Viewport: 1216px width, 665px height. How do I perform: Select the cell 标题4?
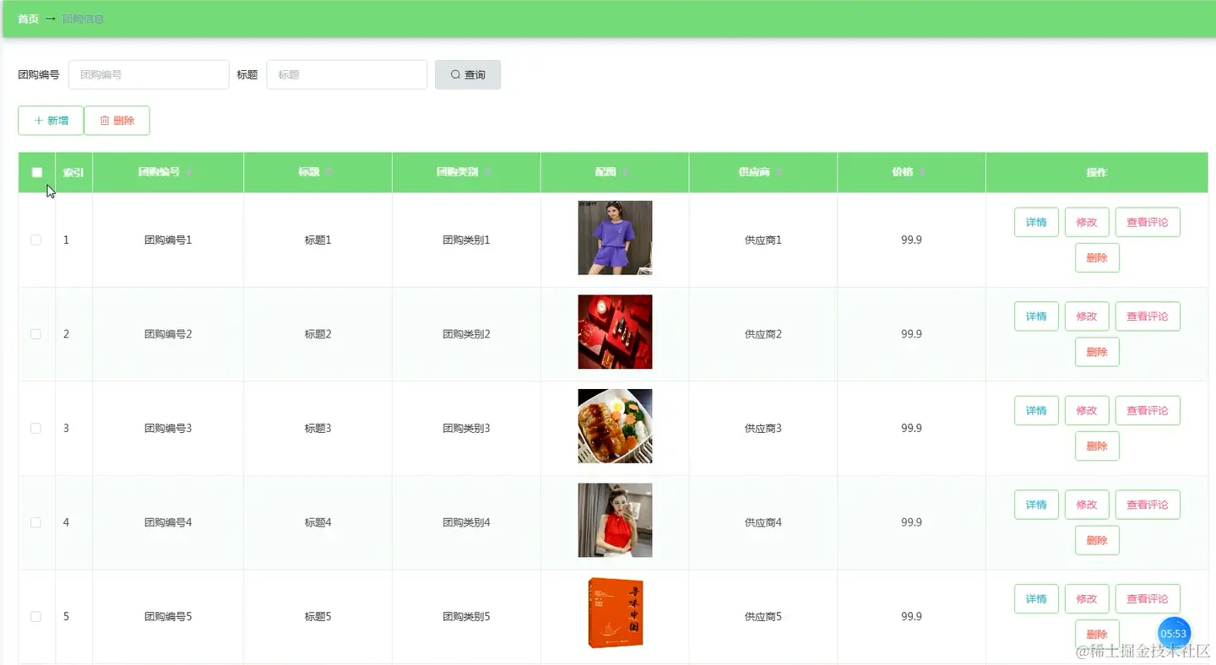click(318, 522)
